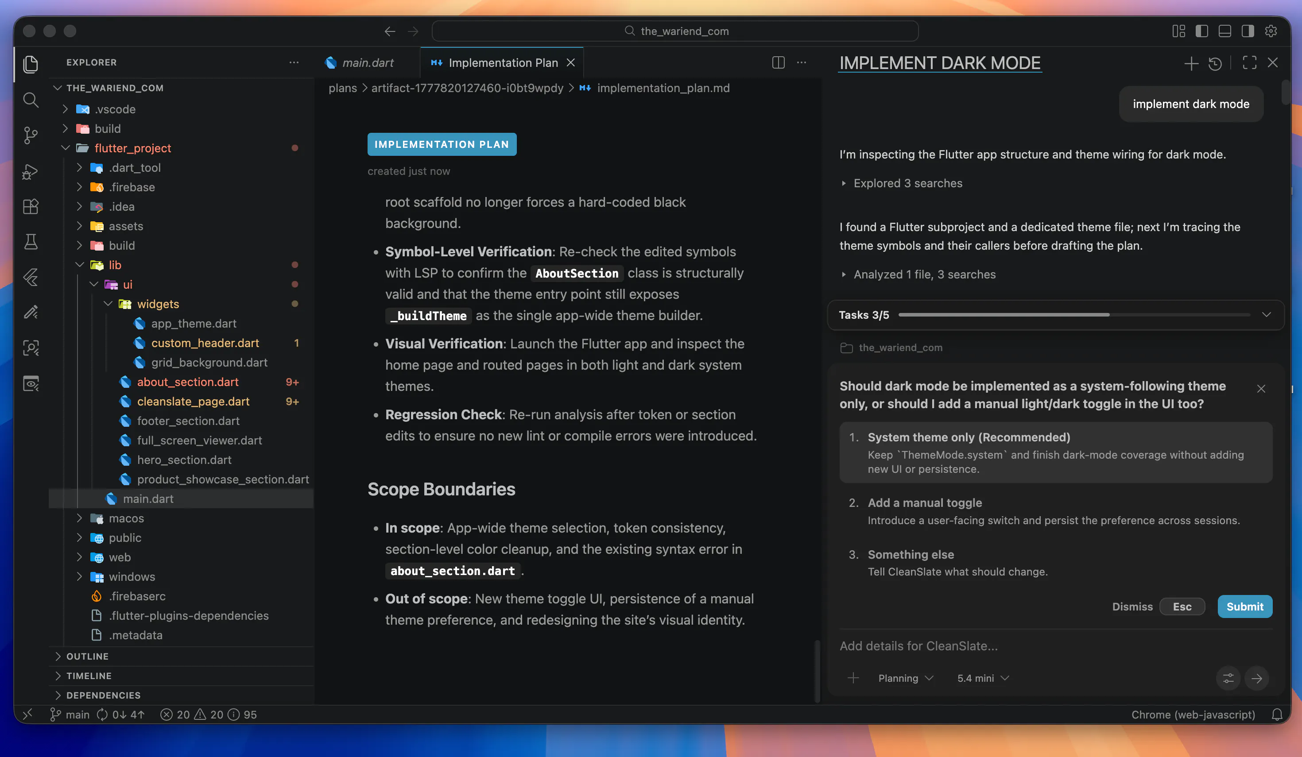Click the the_wariend_com command center search
Screen dimensions: 1302x757
pyautogui.click(x=675, y=31)
